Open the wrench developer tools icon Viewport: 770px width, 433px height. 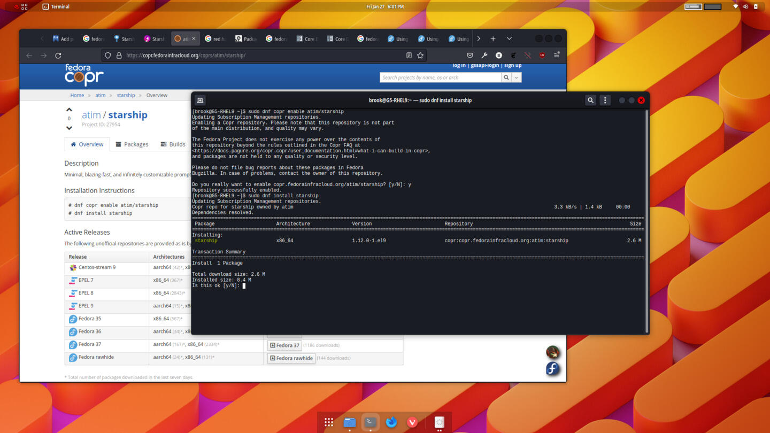click(x=484, y=55)
